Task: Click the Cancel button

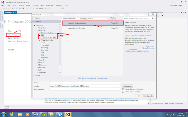Action: click(x=149, y=96)
